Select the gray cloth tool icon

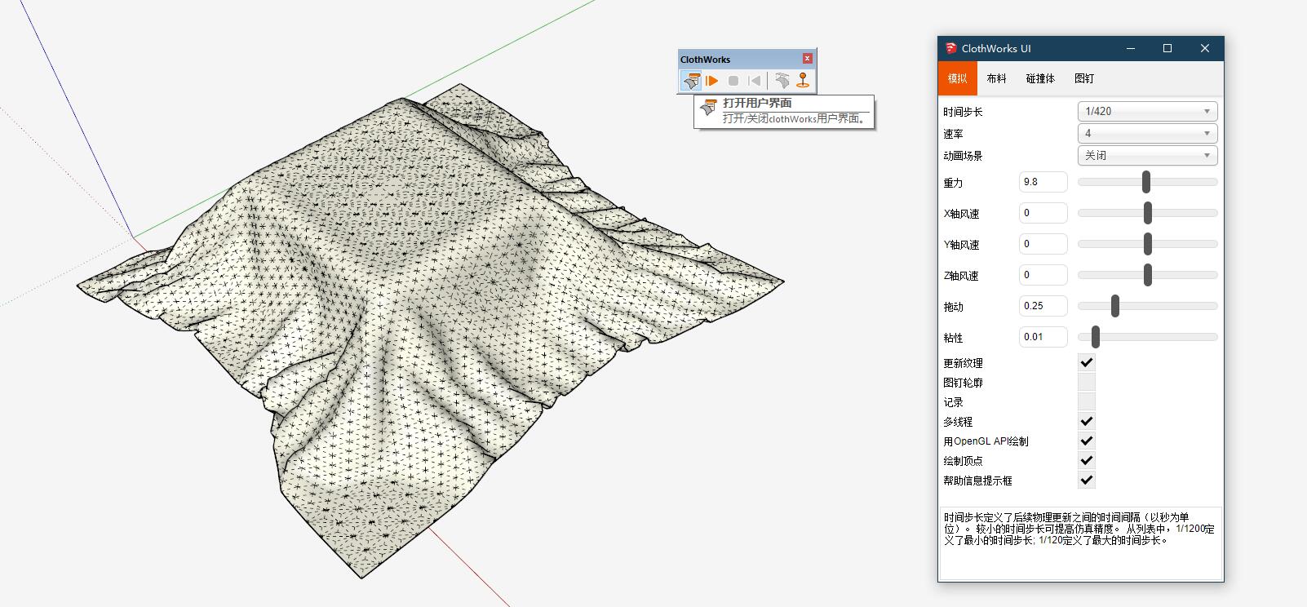pos(782,81)
